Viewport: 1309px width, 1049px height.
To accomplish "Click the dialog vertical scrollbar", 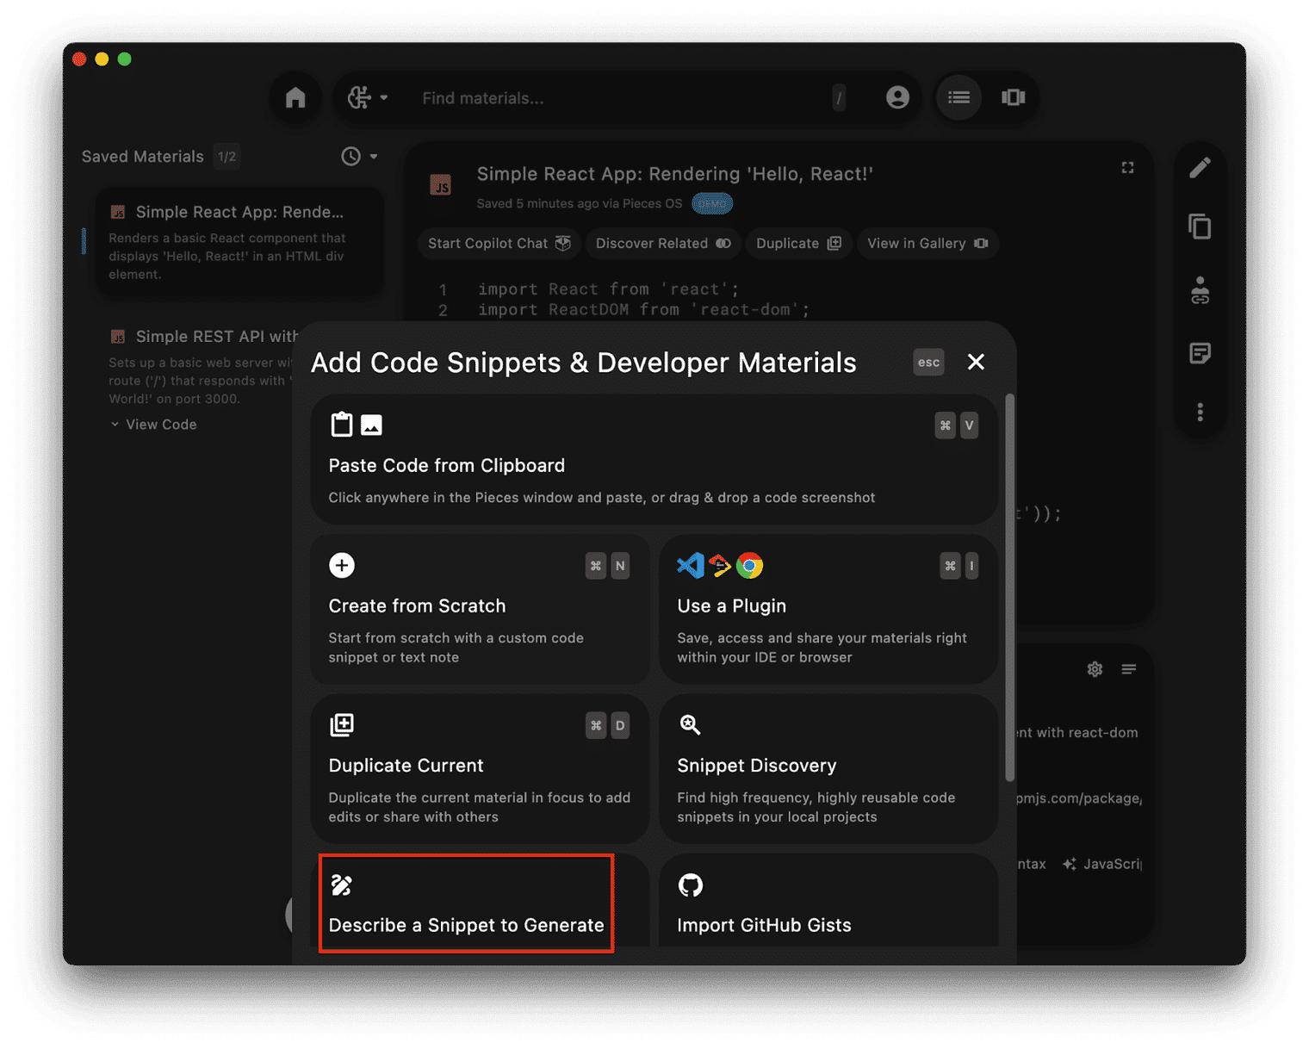I will tap(1009, 587).
